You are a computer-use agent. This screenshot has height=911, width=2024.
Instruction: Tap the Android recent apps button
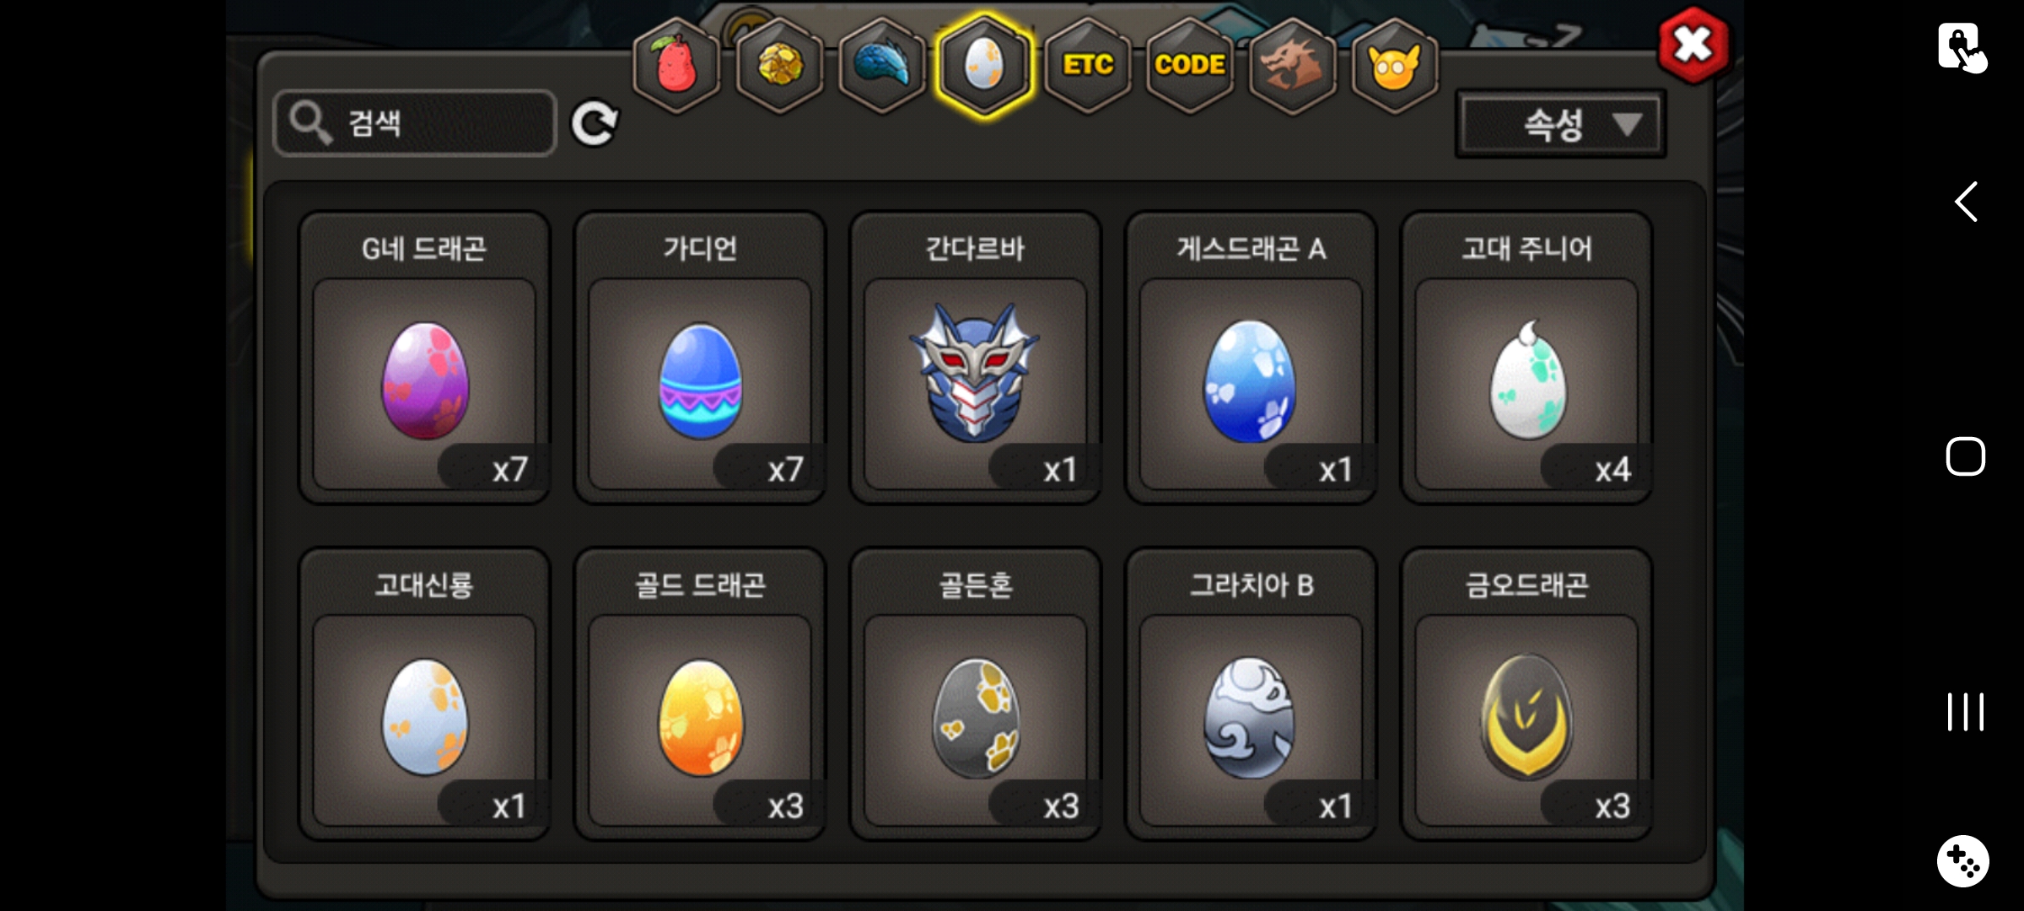click(x=1966, y=712)
